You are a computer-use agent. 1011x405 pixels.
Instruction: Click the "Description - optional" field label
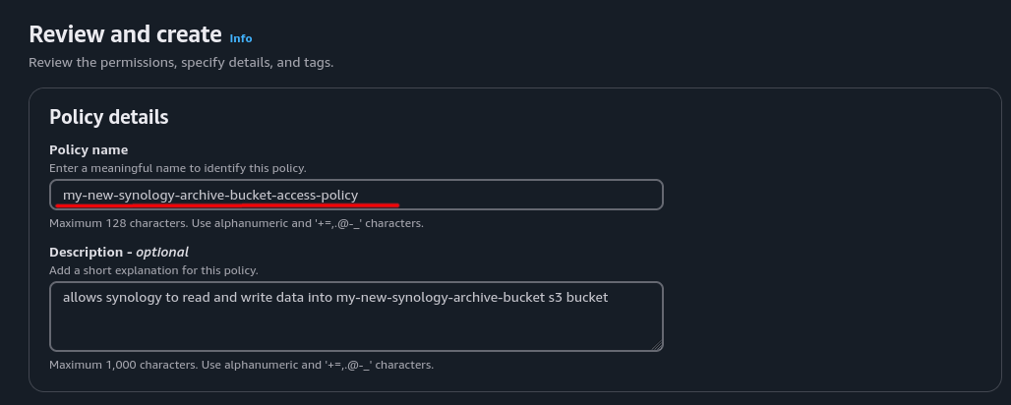[118, 252]
